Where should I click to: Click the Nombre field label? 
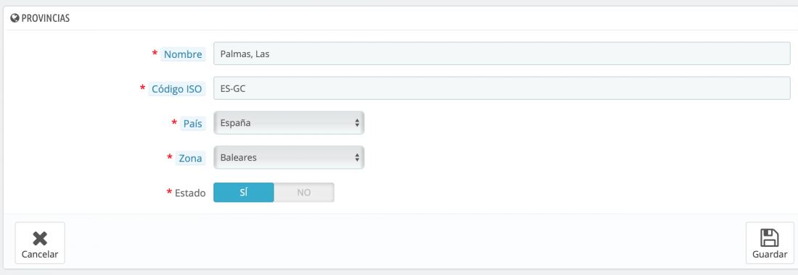(x=184, y=54)
